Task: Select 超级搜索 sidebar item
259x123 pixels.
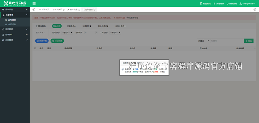Action: pos(12,20)
